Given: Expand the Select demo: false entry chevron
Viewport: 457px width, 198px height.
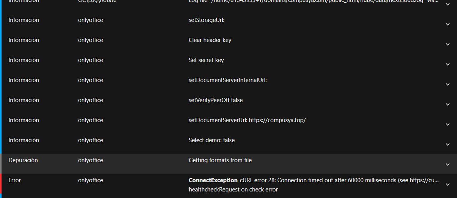Looking at the screenshot, I should [447, 144].
